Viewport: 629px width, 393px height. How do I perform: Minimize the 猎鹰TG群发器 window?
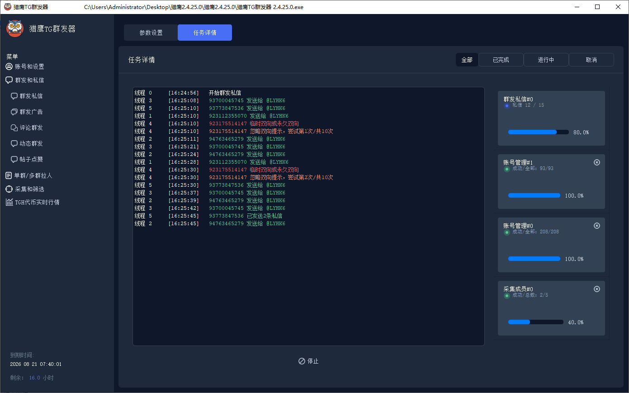click(x=577, y=7)
